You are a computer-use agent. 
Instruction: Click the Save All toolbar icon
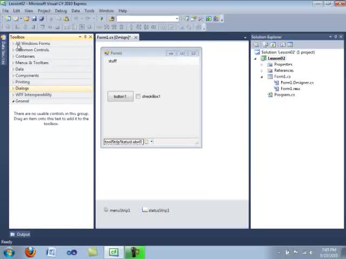[42, 19]
